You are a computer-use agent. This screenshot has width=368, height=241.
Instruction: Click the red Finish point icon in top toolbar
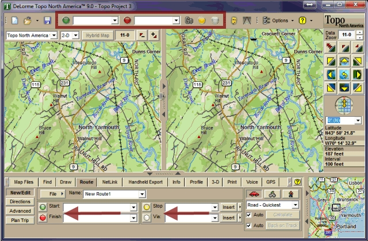click(127, 20)
